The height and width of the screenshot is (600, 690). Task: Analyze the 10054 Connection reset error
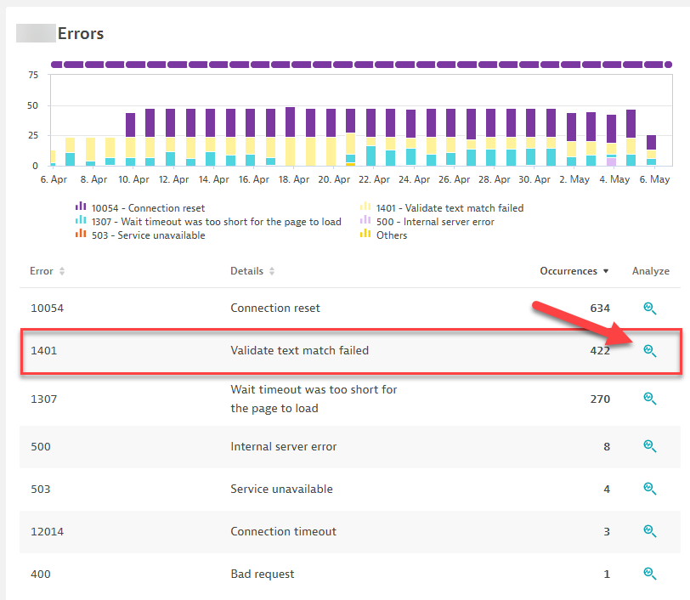coord(649,308)
